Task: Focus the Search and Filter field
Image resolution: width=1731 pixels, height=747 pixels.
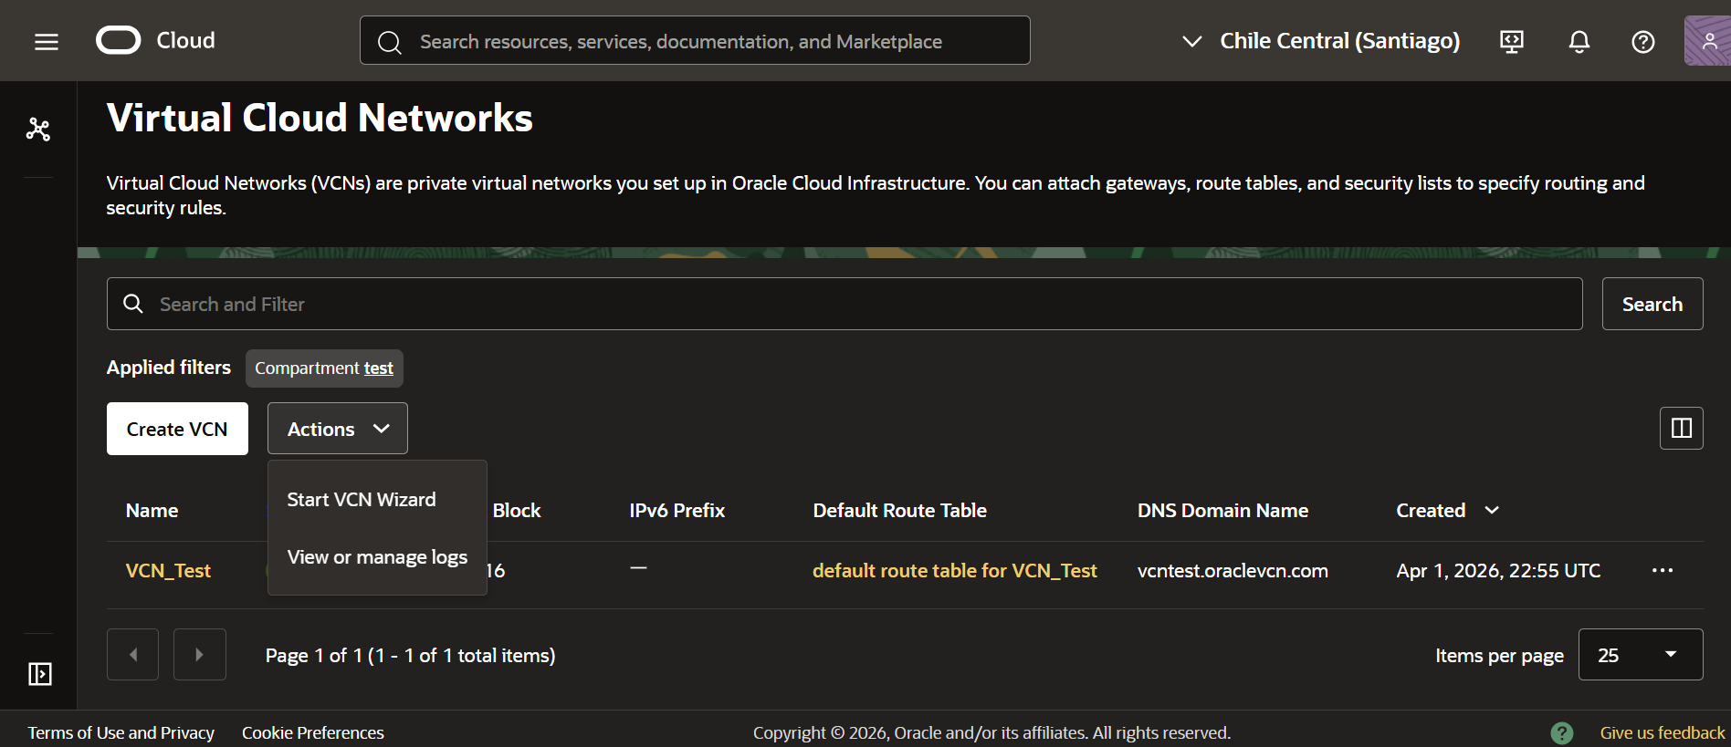Action: 845,304
